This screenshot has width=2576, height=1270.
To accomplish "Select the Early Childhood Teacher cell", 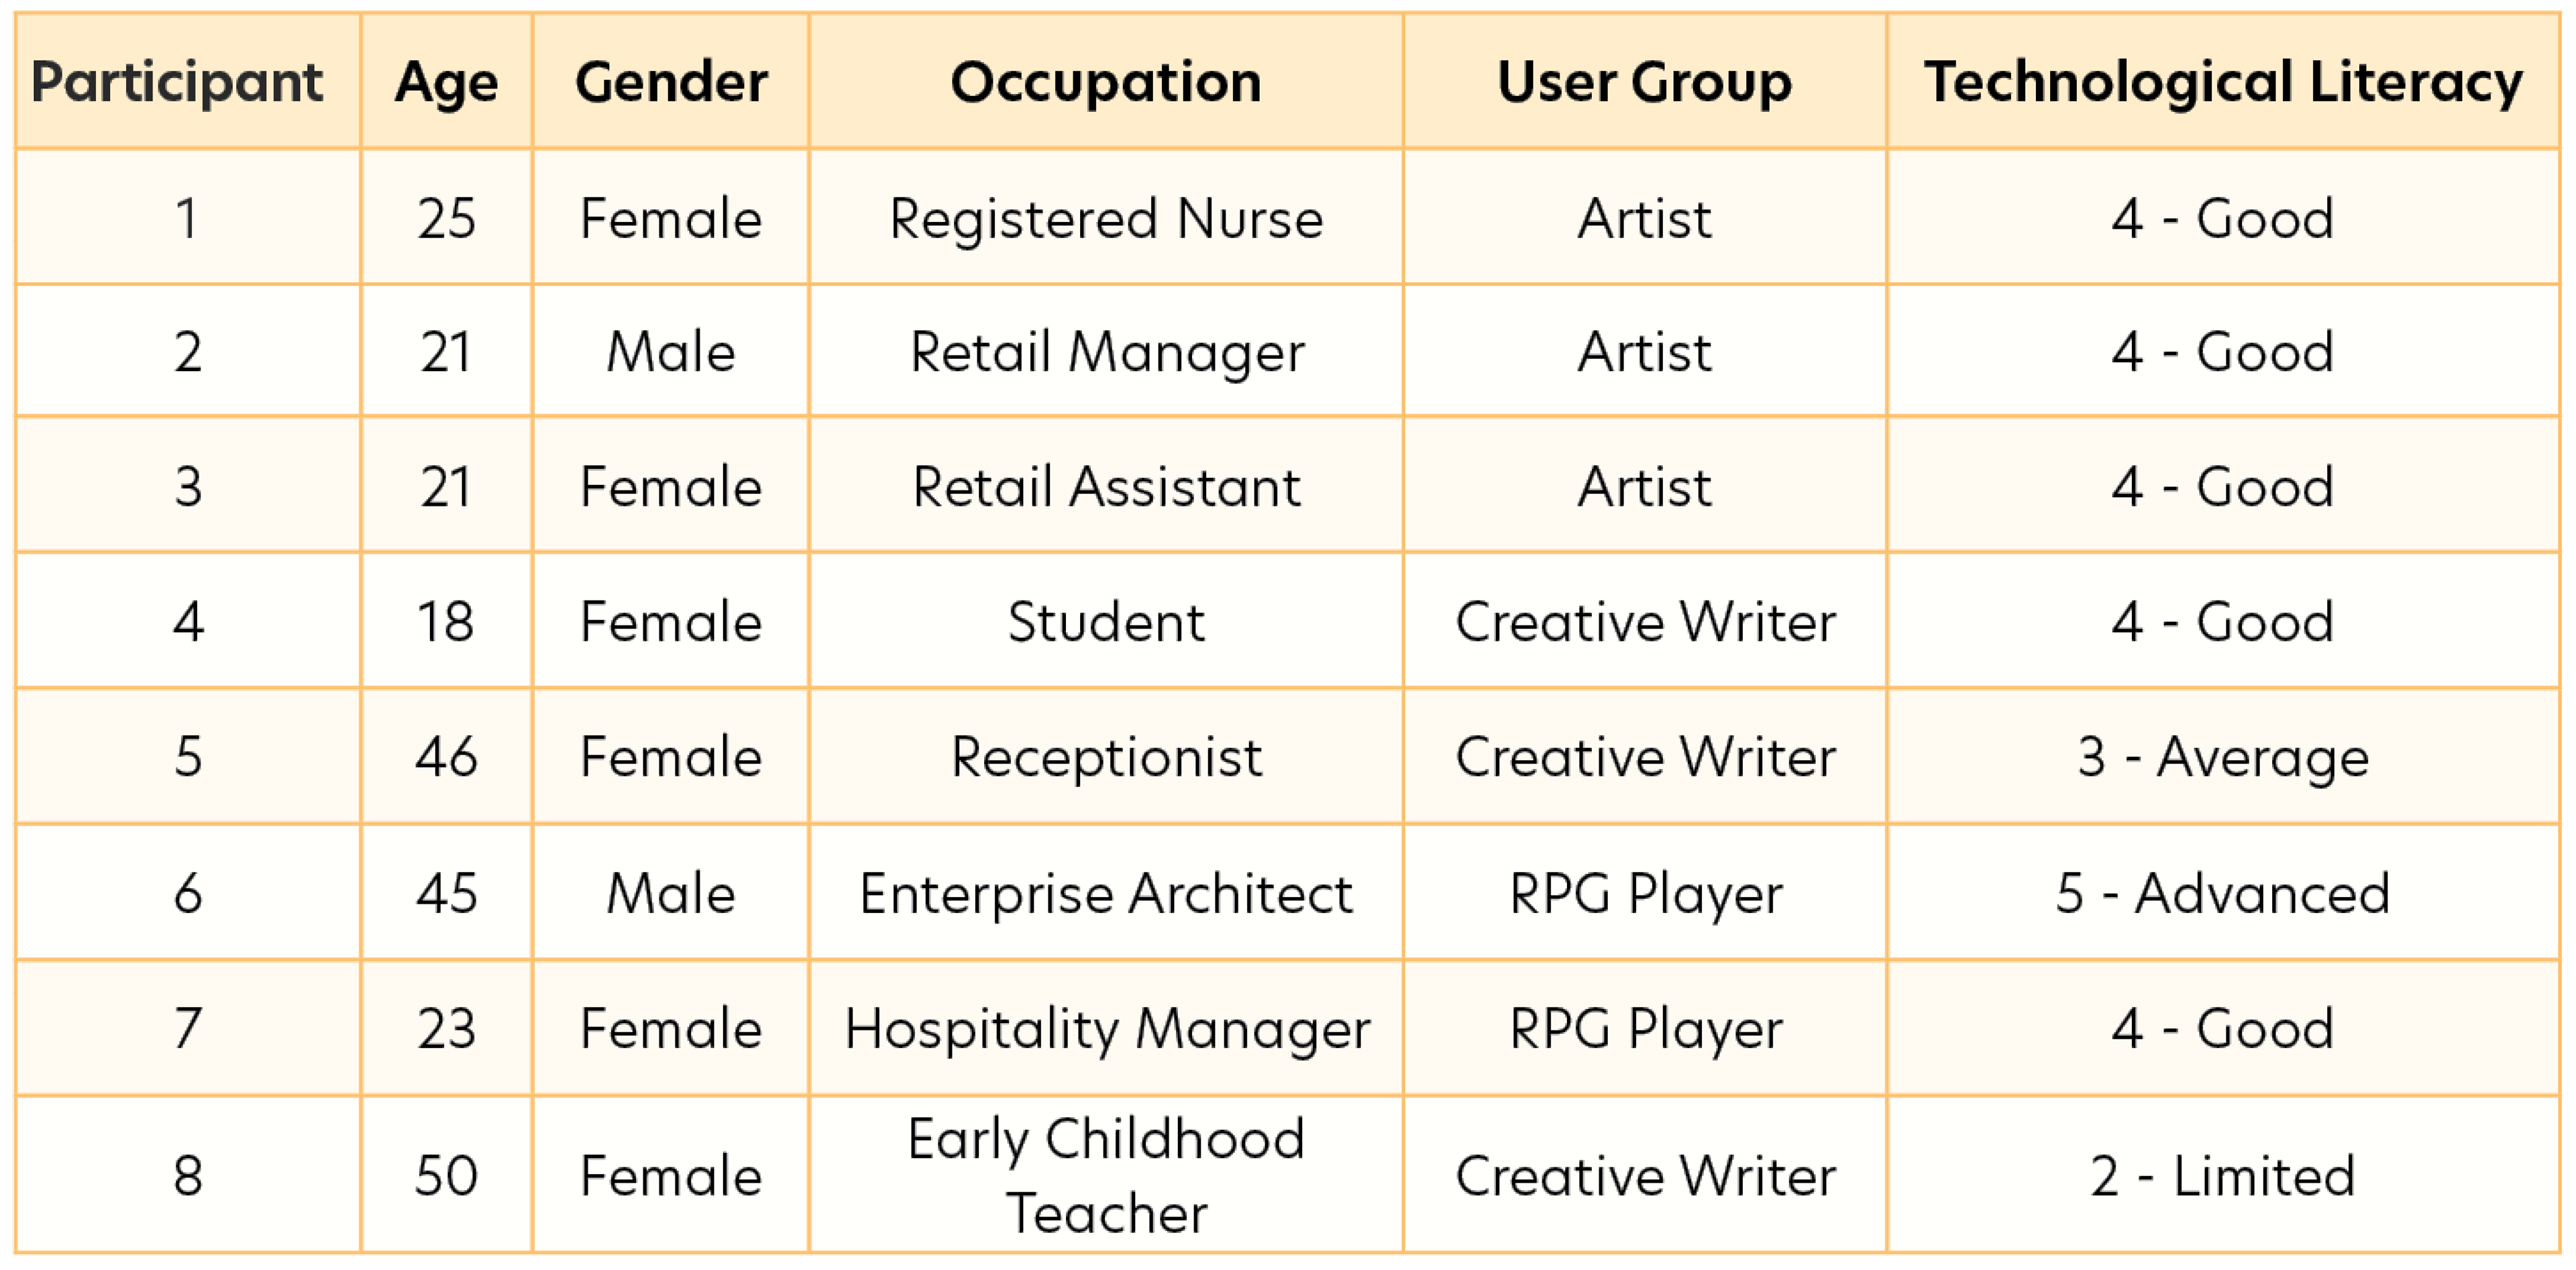I will [1106, 1175].
